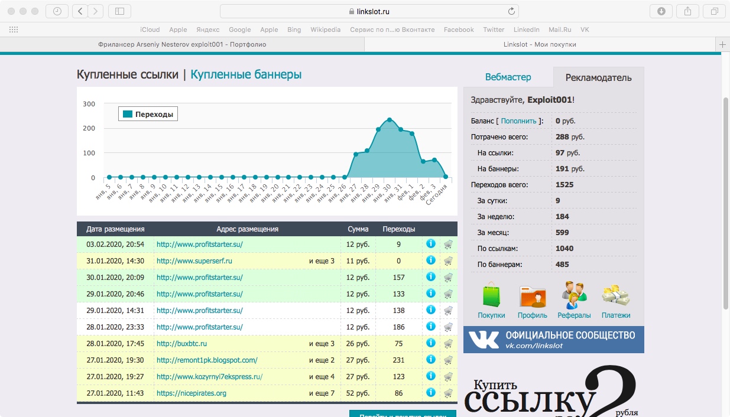
Task: Click address bar linkslot.ru
Action: 369,11
